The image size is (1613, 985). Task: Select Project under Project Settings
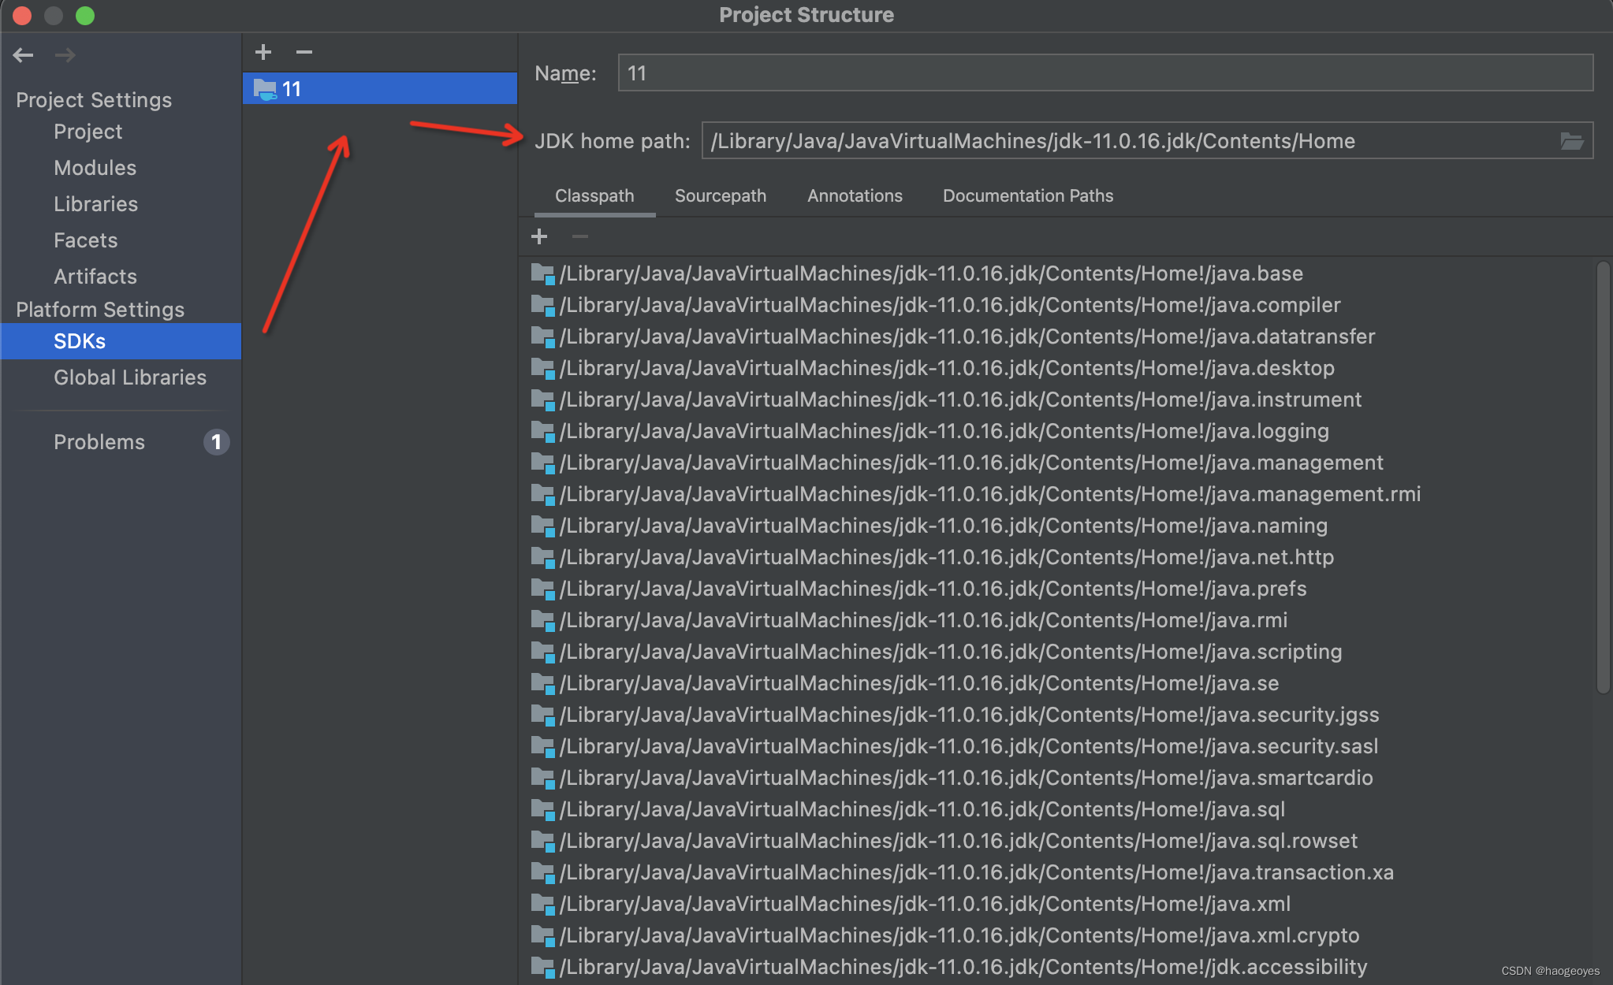pos(88,130)
